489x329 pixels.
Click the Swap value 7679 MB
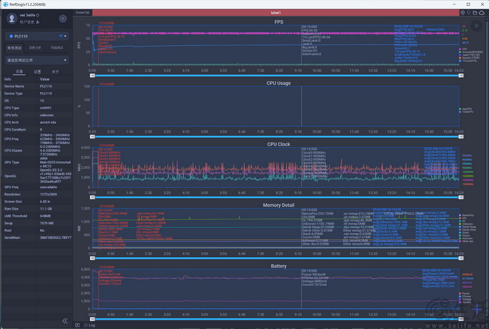click(46, 223)
